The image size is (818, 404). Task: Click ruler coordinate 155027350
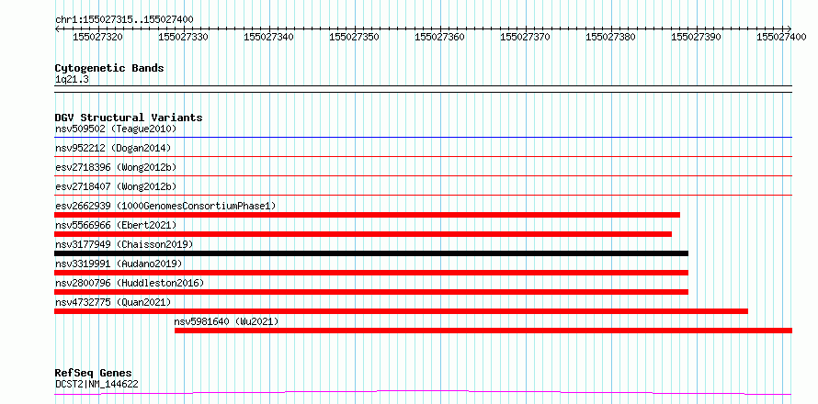tap(355, 37)
